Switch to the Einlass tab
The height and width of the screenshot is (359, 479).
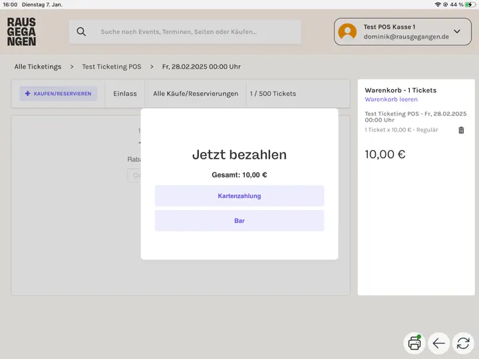(x=125, y=94)
